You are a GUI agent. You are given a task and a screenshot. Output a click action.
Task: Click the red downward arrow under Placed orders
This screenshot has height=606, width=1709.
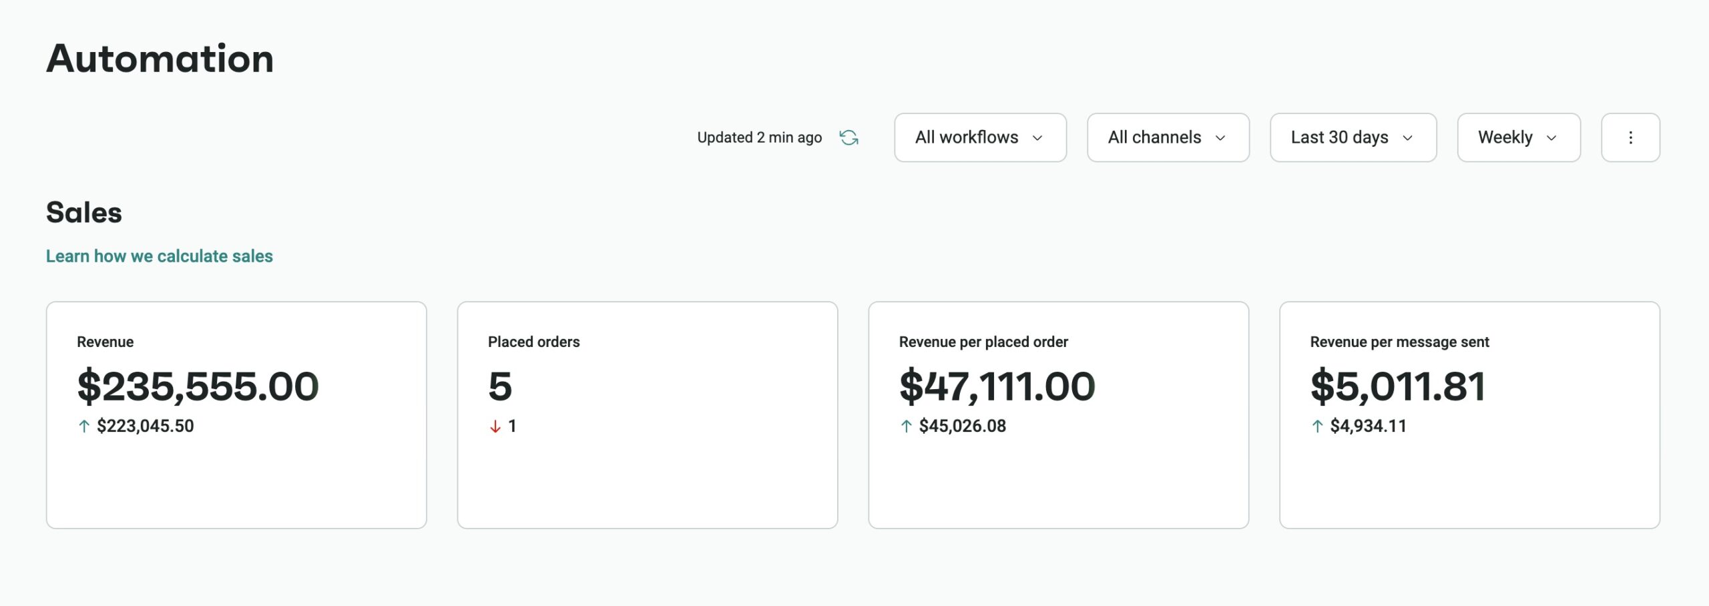494,425
